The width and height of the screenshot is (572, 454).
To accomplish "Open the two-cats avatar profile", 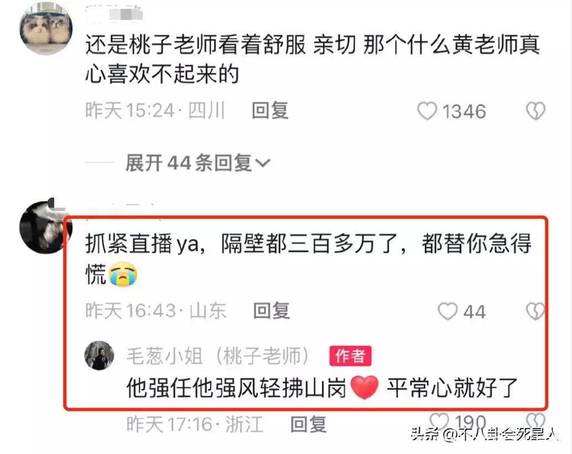I will coord(46,28).
